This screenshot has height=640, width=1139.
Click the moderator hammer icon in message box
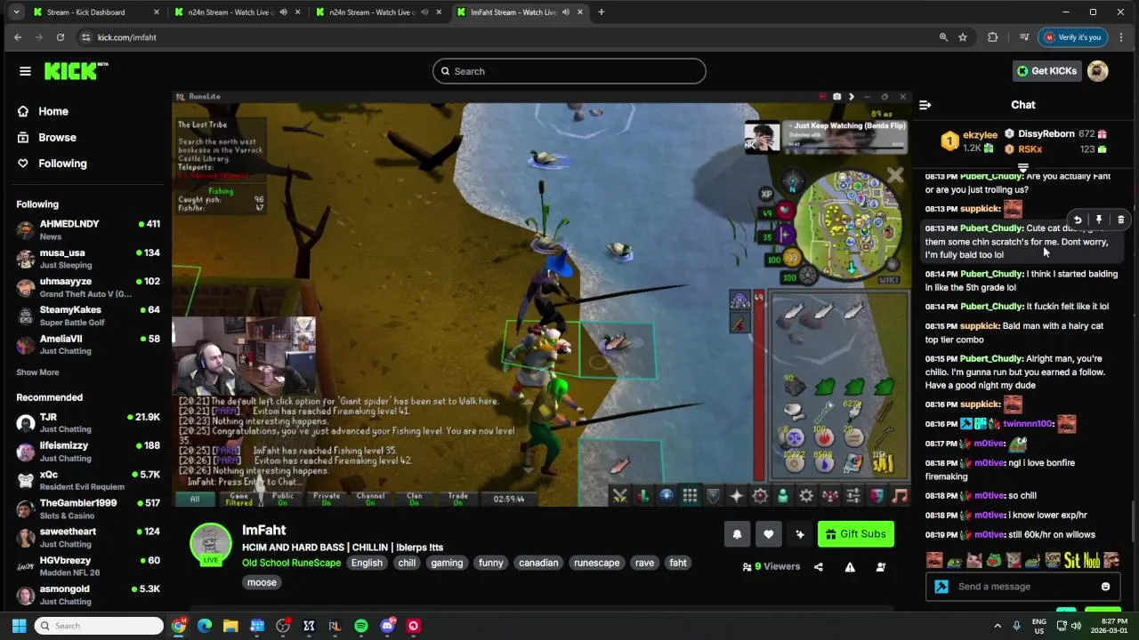point(941,587)
